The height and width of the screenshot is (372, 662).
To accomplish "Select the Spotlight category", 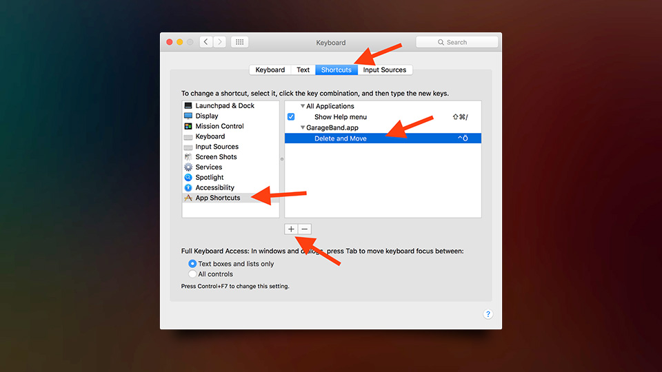I will [x=230, y=177].
